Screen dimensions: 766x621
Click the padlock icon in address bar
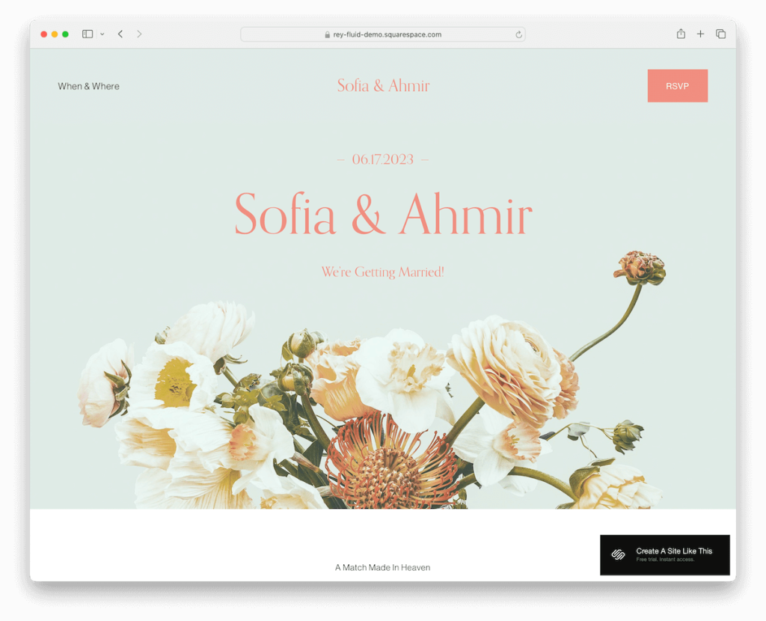click(x=328, y=34)
